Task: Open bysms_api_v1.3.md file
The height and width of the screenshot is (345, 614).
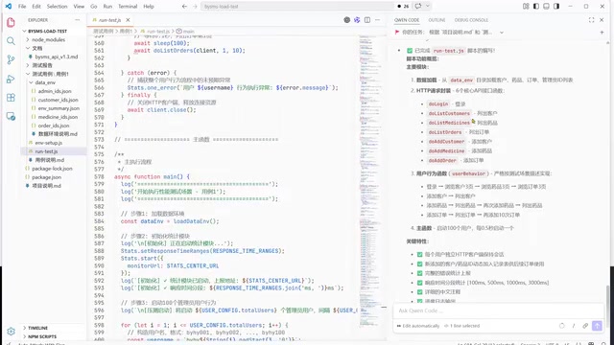Action: click(57, 57)
